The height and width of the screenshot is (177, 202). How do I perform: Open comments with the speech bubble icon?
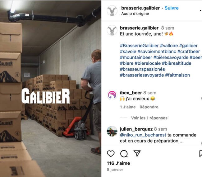tap(124, 153)
